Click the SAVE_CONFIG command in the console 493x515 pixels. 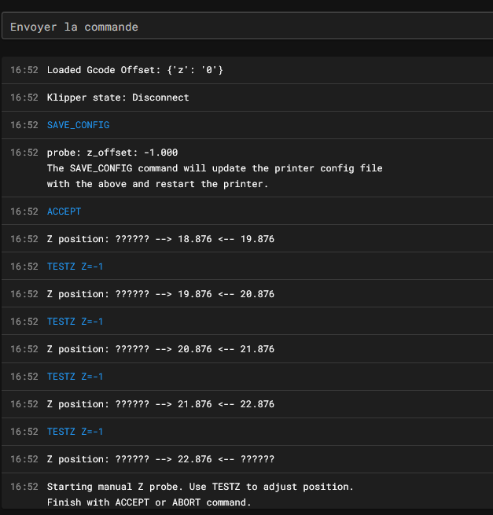(x=78, y=125)
